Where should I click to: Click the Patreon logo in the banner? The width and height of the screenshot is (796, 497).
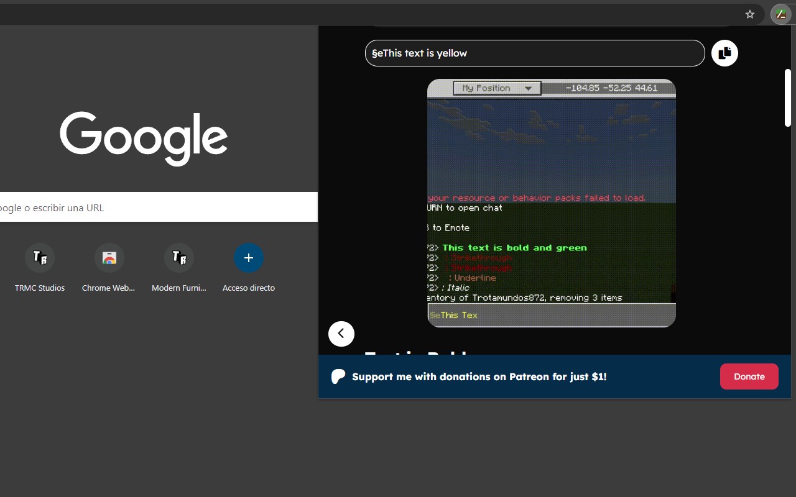338,376
